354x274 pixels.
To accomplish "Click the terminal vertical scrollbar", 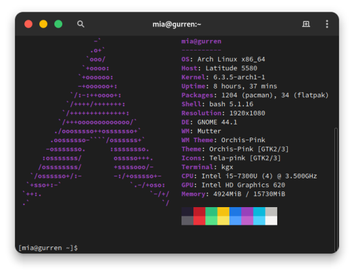I will 336,189.
